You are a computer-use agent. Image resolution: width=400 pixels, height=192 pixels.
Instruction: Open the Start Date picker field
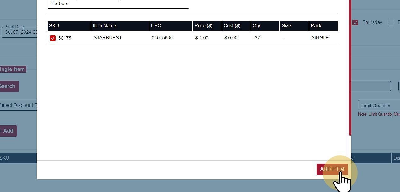click(20, 32)
